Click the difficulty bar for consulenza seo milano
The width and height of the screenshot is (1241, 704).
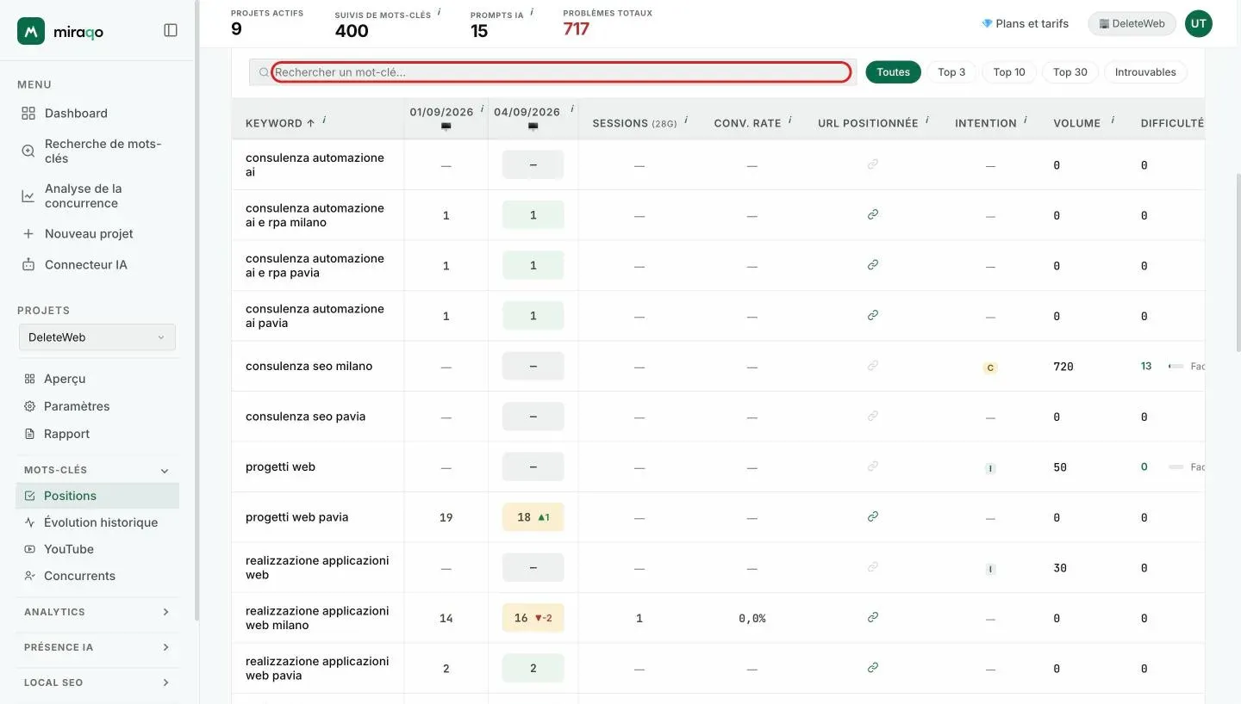coord(1176,367)
